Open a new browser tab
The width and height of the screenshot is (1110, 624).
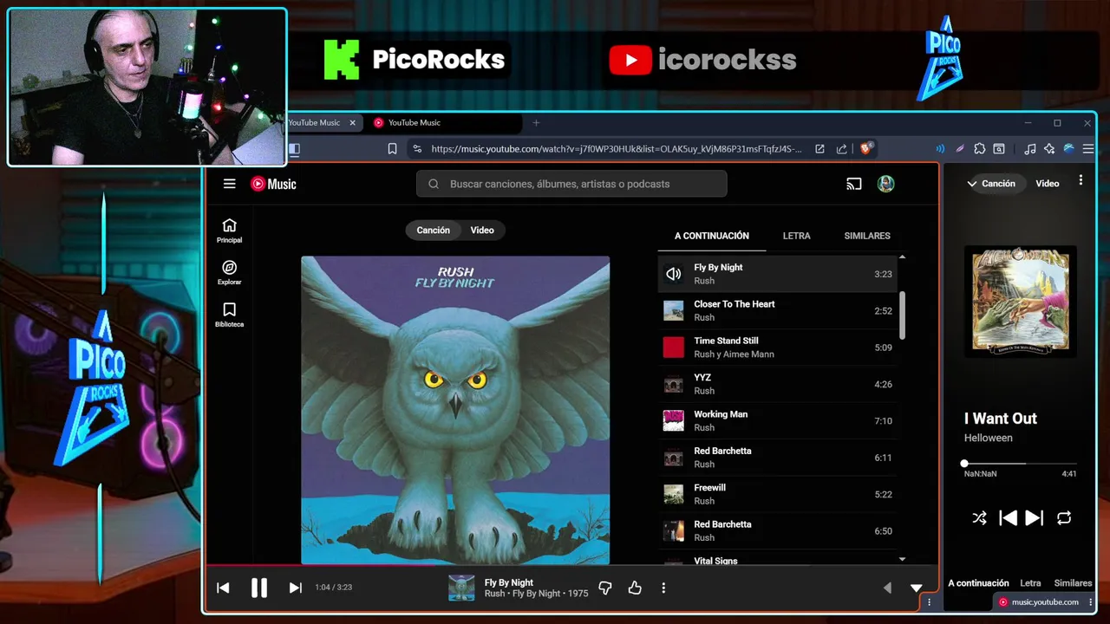pyautogui.click(x=536, y=123)
